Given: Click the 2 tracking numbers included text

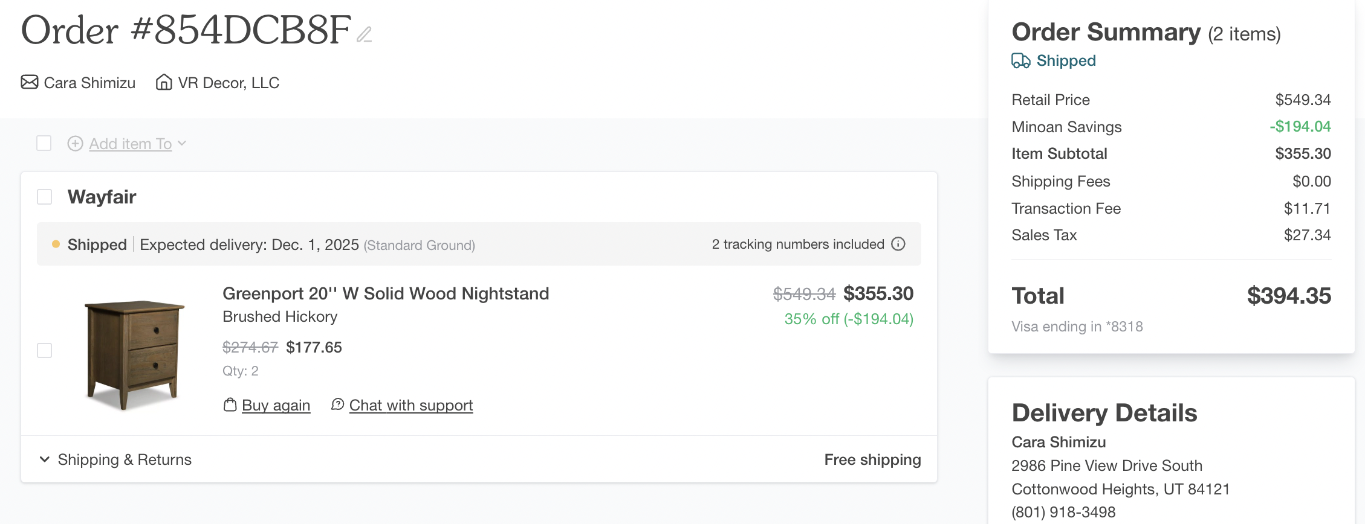Looking at the screenshot, I should (797, 244).
